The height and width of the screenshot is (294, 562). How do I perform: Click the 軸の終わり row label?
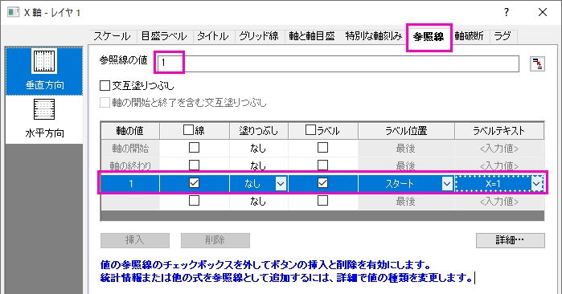[x=130, y=165]
